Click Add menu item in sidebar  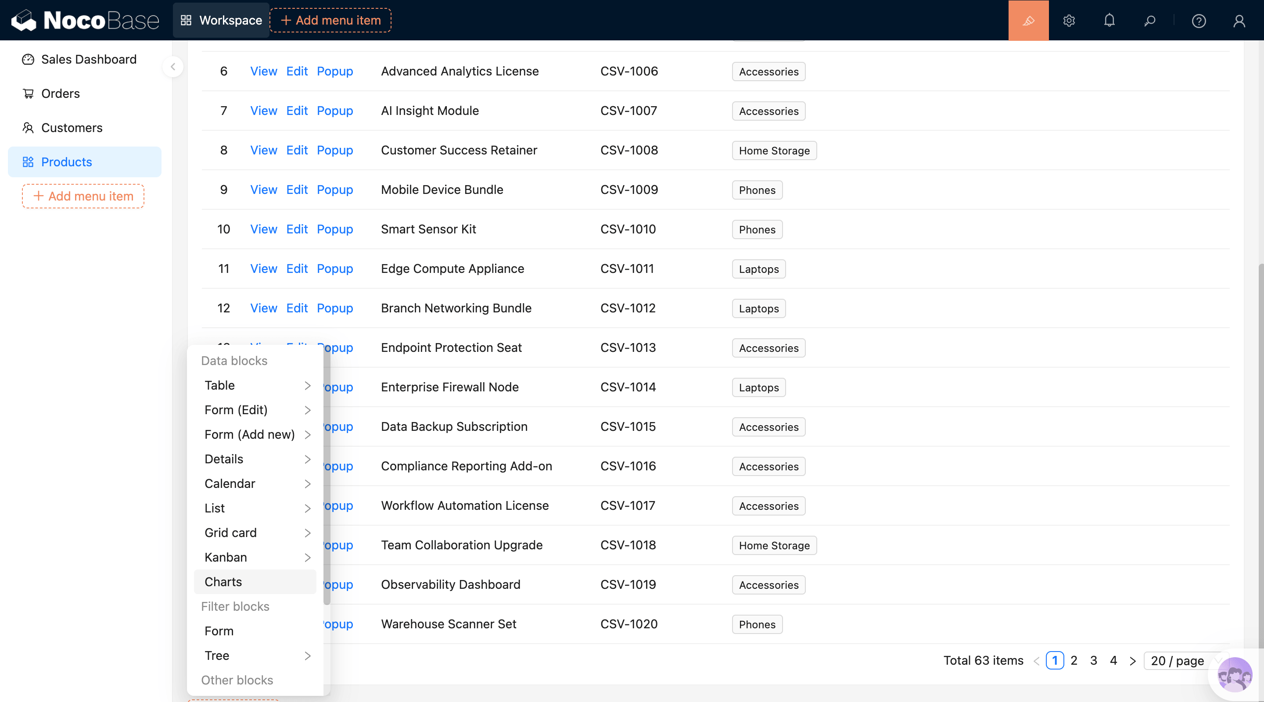83,196
